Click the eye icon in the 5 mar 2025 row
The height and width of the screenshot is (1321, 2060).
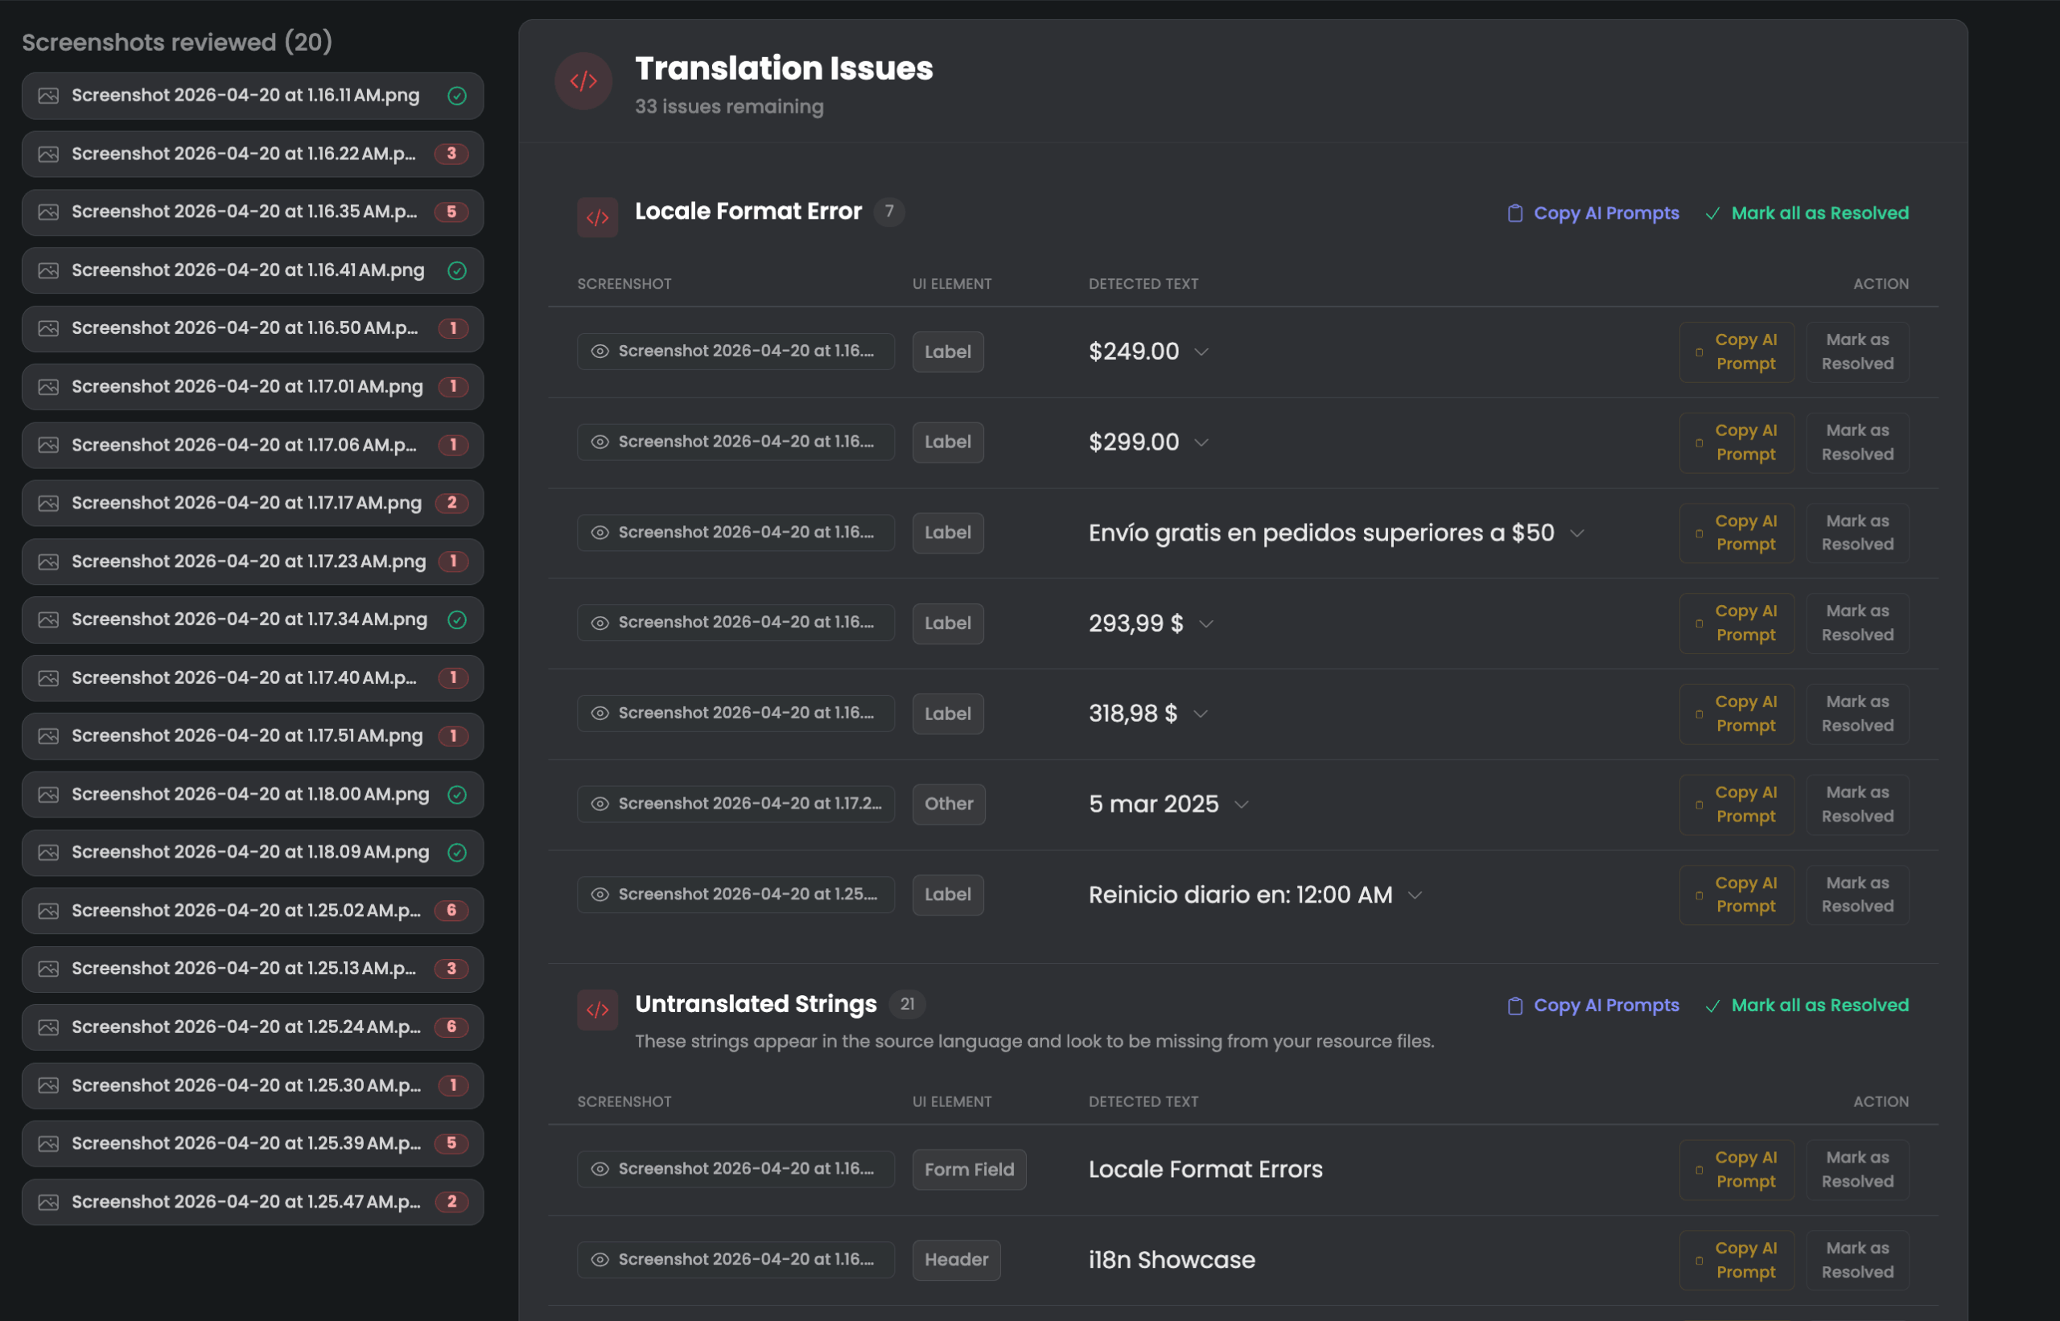[x=599, y=804]
